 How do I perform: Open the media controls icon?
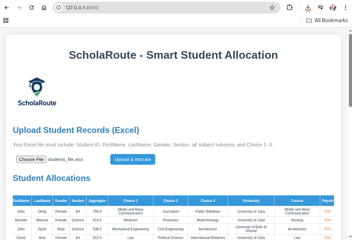(x=321, y=8)
